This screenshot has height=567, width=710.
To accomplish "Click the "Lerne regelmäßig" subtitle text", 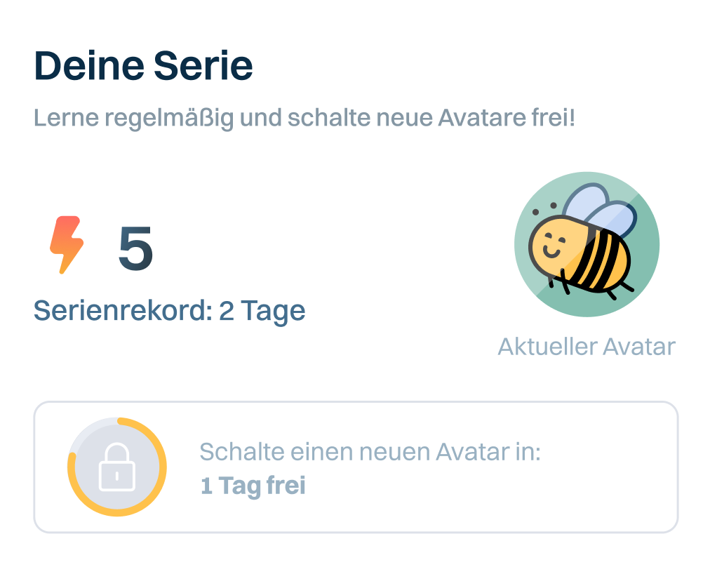I will [133, 118].
